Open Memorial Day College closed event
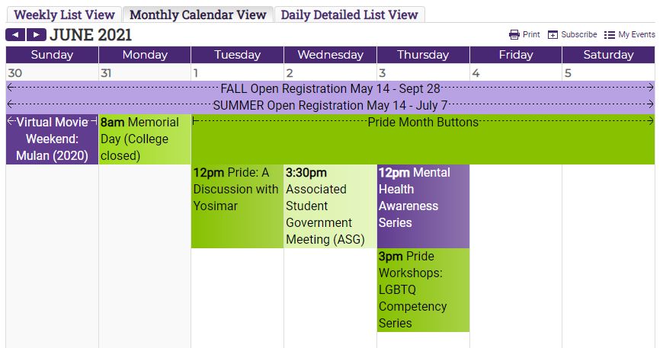The width and height of the screenshot is (663, 348). click(145, 139)
